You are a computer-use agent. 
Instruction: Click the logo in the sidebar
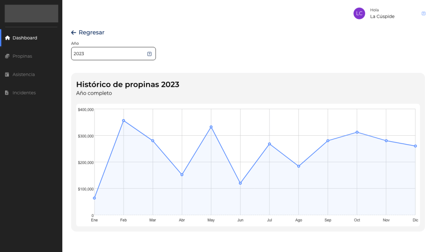pyautogui.click(x=31, y=13)
